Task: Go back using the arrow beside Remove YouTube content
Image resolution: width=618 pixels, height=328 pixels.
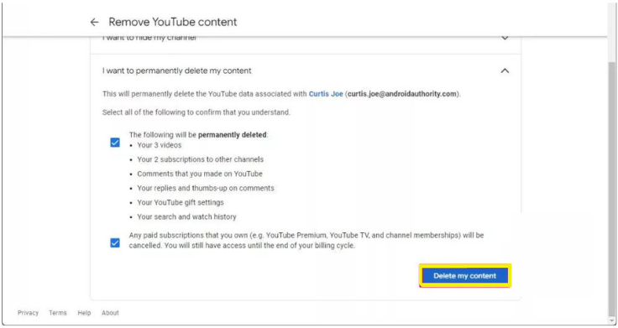Action: click(x=94, y=22)
